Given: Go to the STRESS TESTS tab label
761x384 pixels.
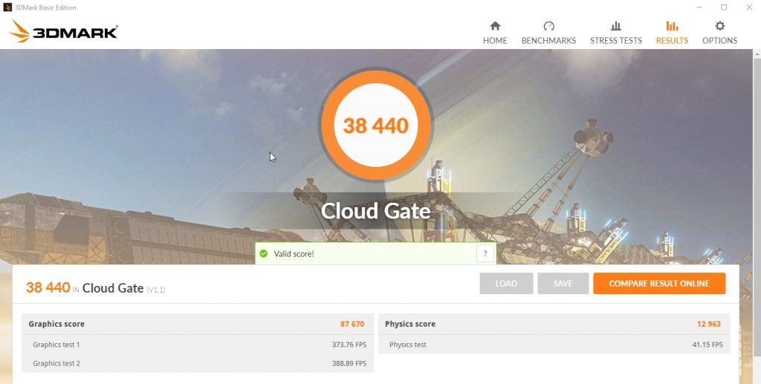Looking at the screenshot, I should (616, 41).
